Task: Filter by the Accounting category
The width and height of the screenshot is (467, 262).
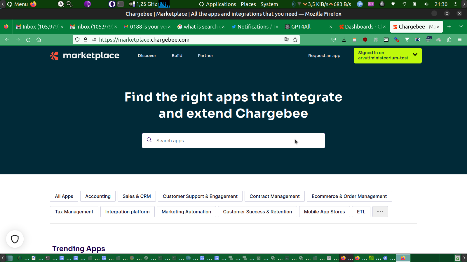Action: click(x=98, y=196)
